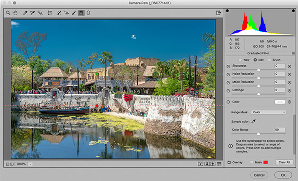Select the Edit radio button
The width and height of the screenshot is (298, 181).
255,60
